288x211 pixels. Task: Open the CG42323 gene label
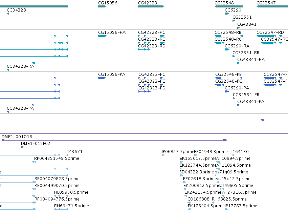pyautogui.click(x=148, y=3)
